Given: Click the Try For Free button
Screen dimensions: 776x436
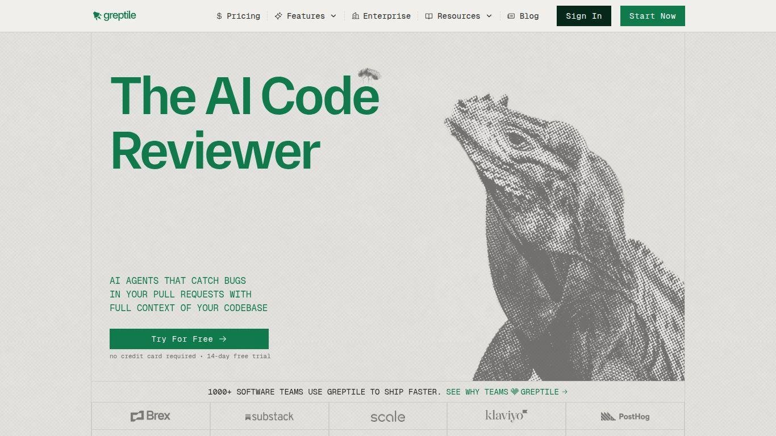Looking at the screenshot, I should pos(189,339).
